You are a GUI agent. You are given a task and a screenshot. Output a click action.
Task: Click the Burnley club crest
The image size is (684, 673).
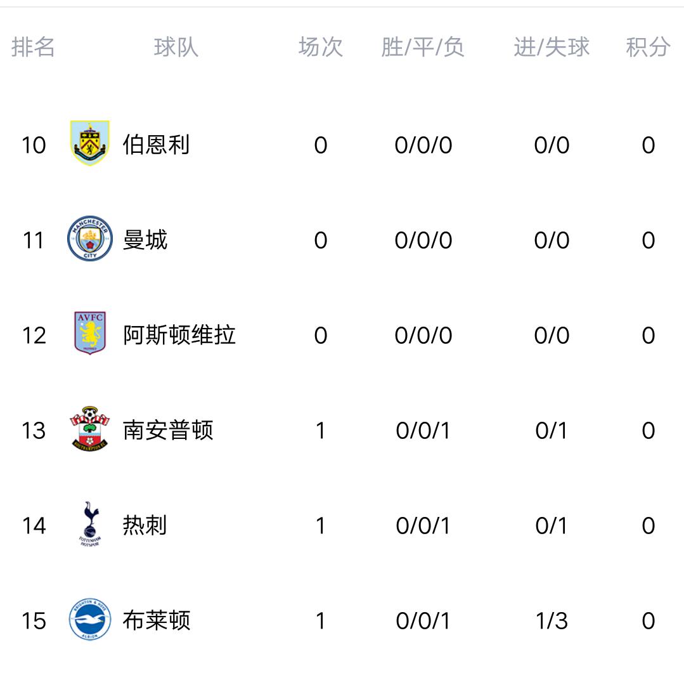tap(90, 144)
